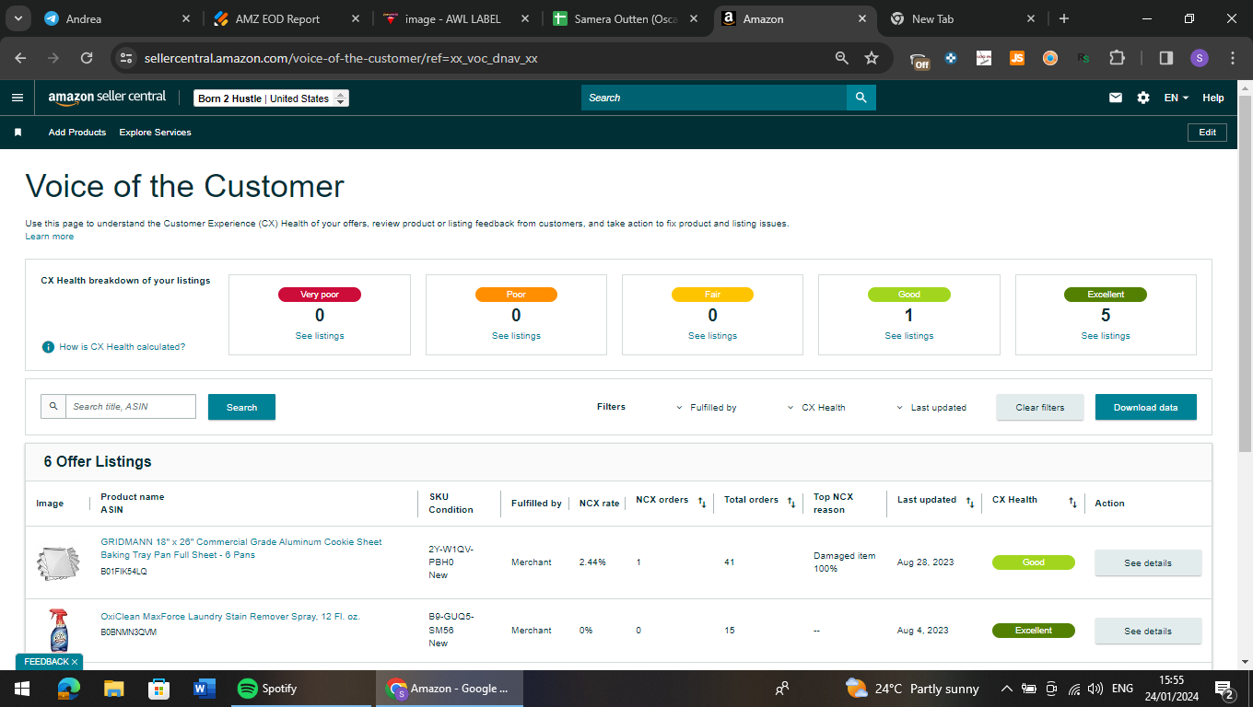Viewport: 1253px width, 707px height.
Task: Open the Born 2 Hustle account switcher
Action: click(x=272, y=99)
